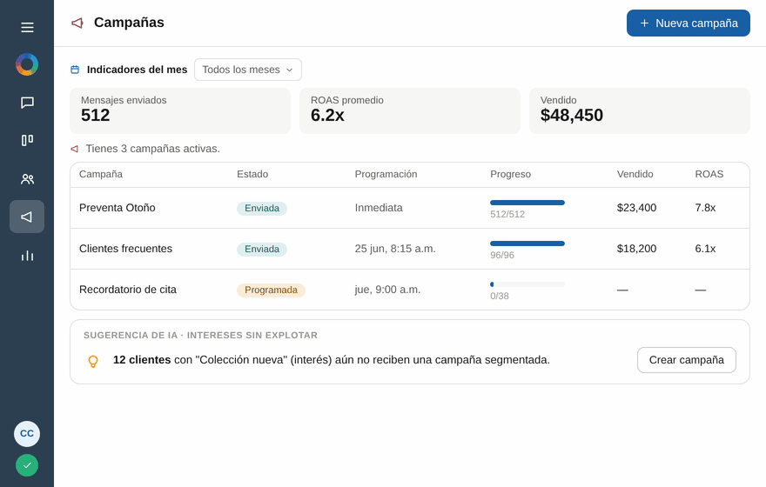Image resolution: width=766 pixels, height=487 pixels.
Task: Click the Vendido column header in table
Action: click(635, 174)
